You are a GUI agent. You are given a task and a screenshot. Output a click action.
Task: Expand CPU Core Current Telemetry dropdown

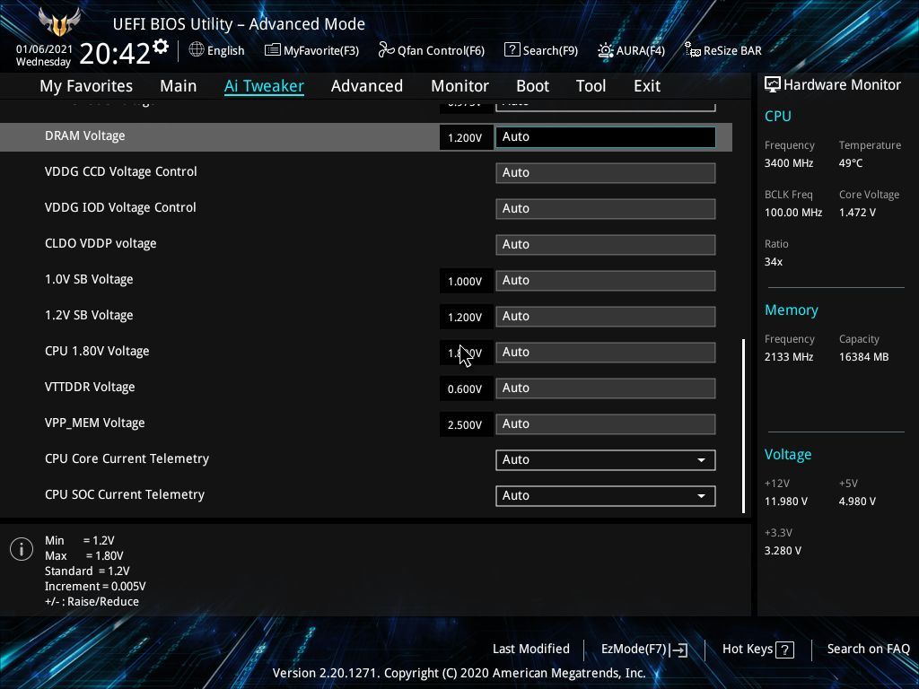[606, 460]
